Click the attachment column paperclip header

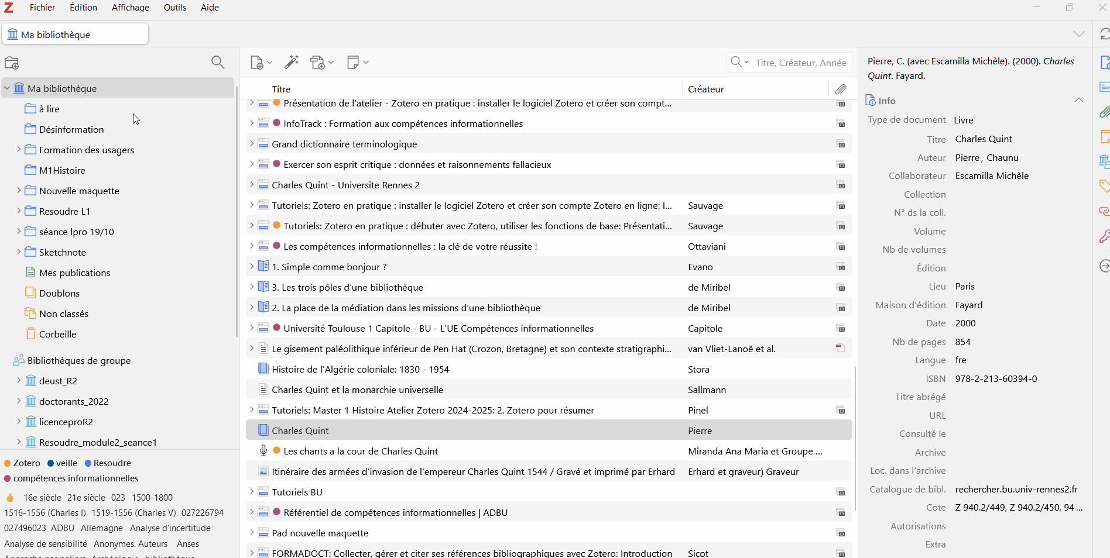(841, 89)
